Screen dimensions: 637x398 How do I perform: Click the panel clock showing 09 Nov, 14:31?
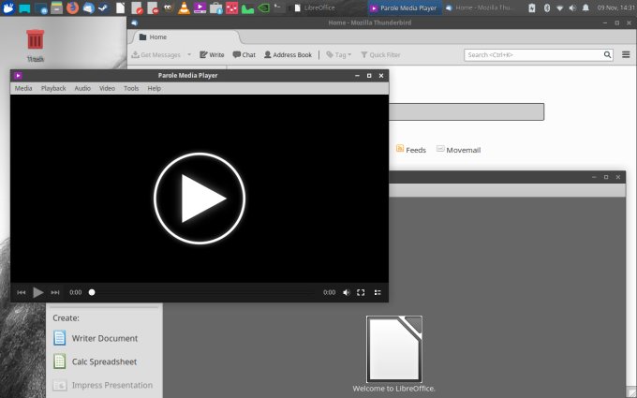(615, 7)
